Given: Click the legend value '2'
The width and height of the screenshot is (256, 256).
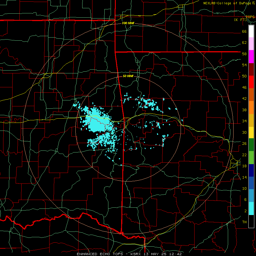Looking at the screenshot, I should pyautogui.click(x=245, y=211).
